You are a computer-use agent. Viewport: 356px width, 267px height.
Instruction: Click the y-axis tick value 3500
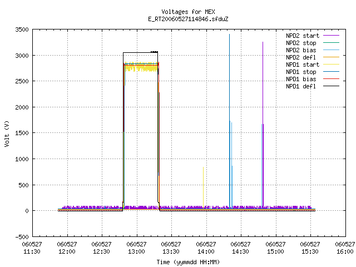(x=22, y=29)
